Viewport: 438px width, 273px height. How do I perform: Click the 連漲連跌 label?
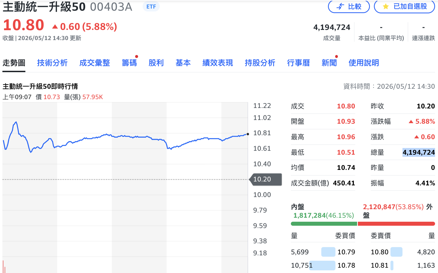point(423,38)
